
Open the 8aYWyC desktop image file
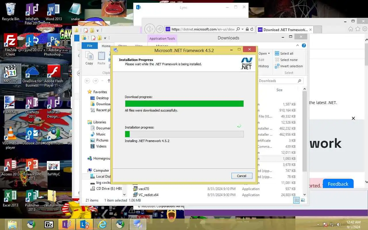(53, 168)
